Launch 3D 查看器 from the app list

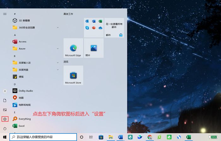pos(35,20)
